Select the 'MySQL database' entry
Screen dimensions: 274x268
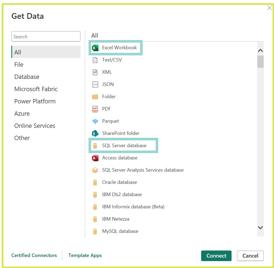pyautogui.click(x=120, y=231)
